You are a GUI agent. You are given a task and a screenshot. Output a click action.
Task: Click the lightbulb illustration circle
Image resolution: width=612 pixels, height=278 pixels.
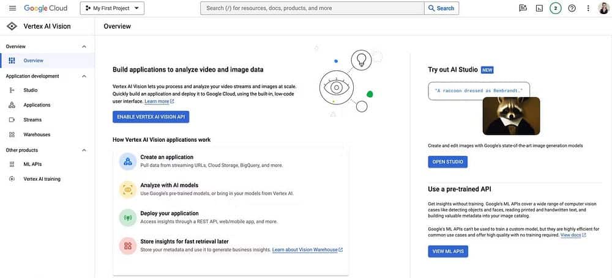361,60
